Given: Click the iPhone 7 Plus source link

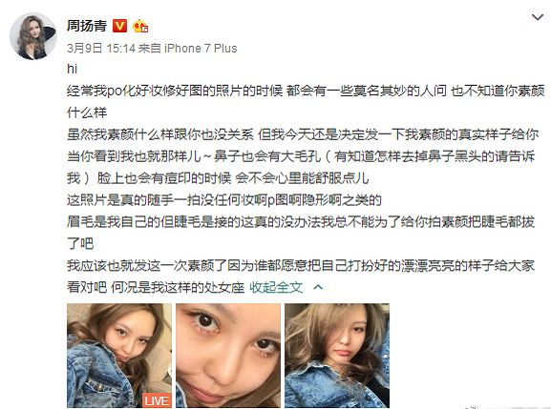Looking at the screenshot, I should (x=201, y=48).
